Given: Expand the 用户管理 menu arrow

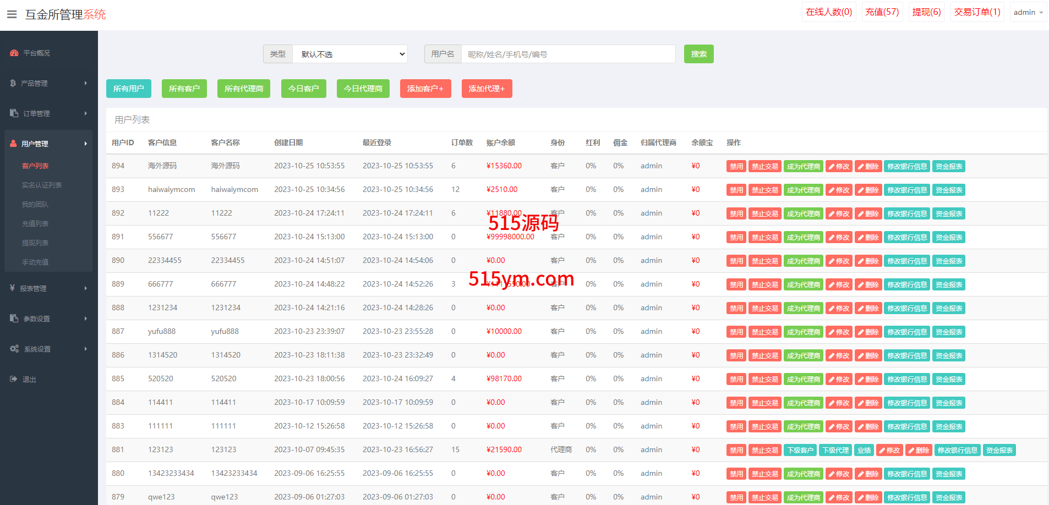Looking at the screenshot, I should (x=85, y=144).
